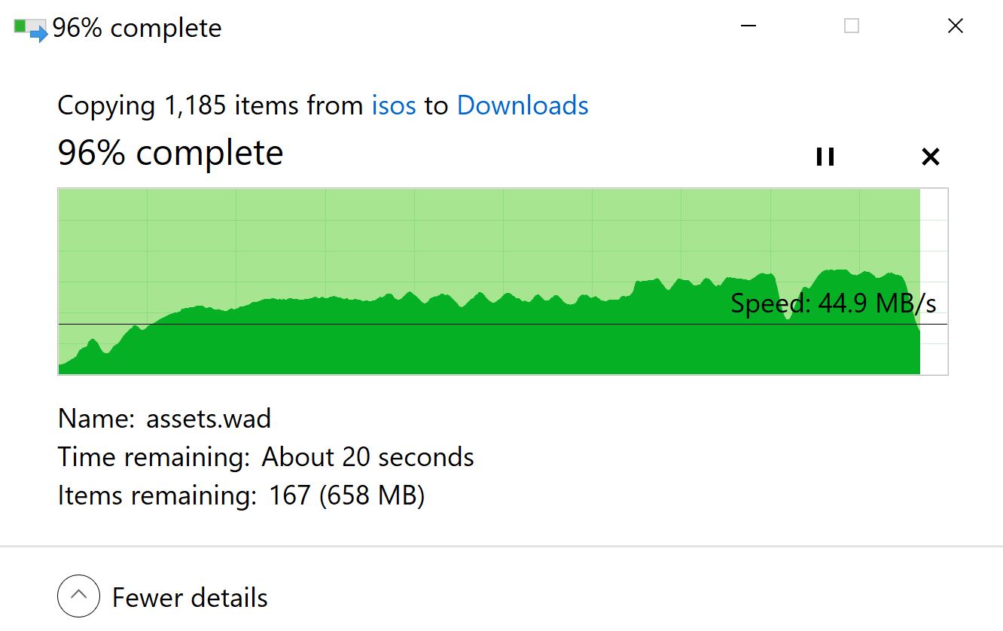This screenshot has width=1003, height=631.
Task: Collapse details using the circled chevron
Action: point(78,596)
